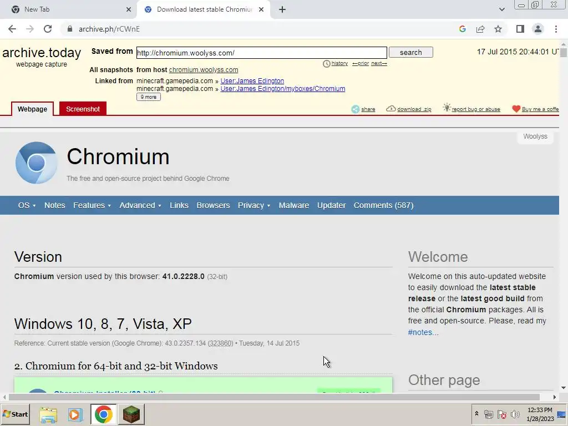Viewport: 568px width, 426px height.
Task: Click the network tray icon
Action: tap(488, 414)
